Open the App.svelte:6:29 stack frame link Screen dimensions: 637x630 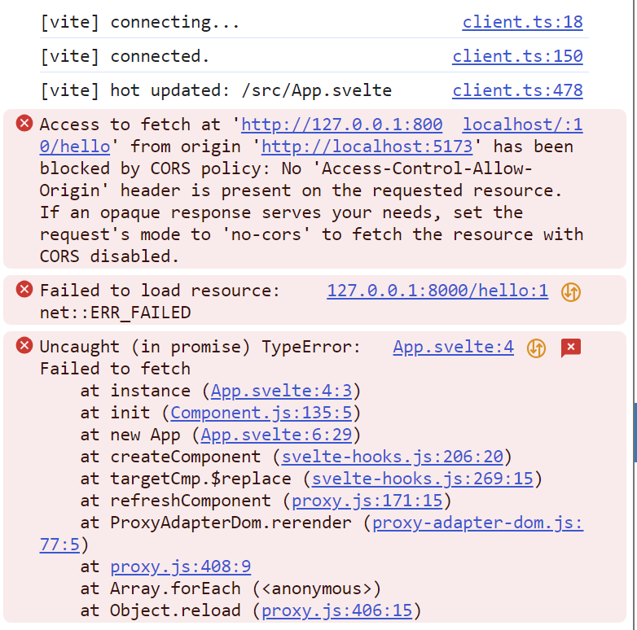[276, 435]
